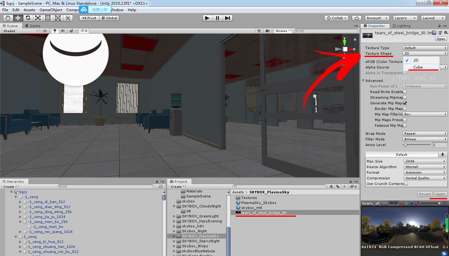This screenshot has width=449, height=256.
Task: Open scene view tools settings
Action: point(259,31)
